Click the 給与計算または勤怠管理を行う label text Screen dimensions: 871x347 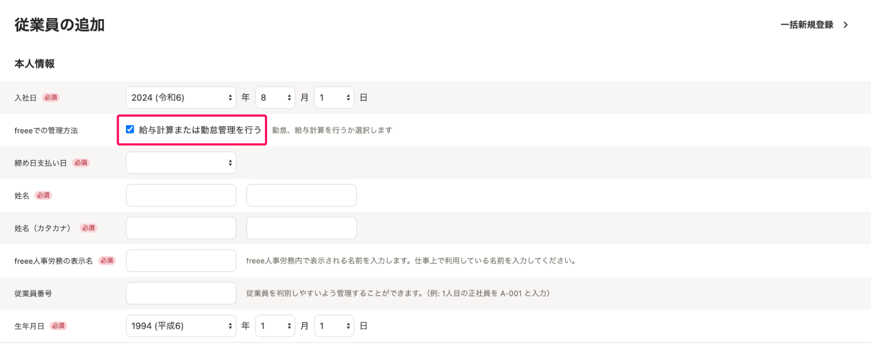pos(200,130)
